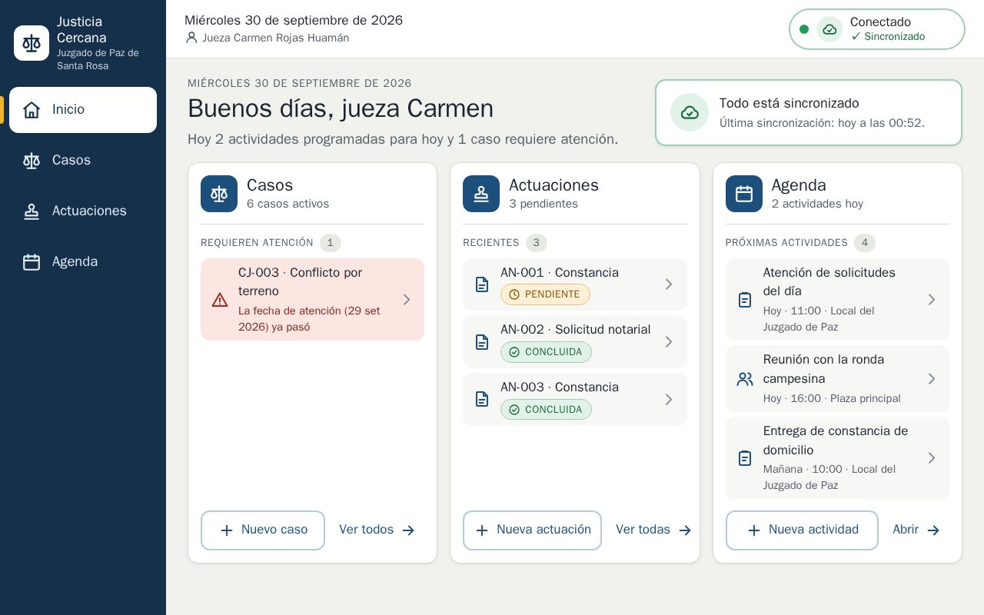Click the PENDIENTE status badge on AN-001
Screen dimensions: 984x615
click(545, 294)
